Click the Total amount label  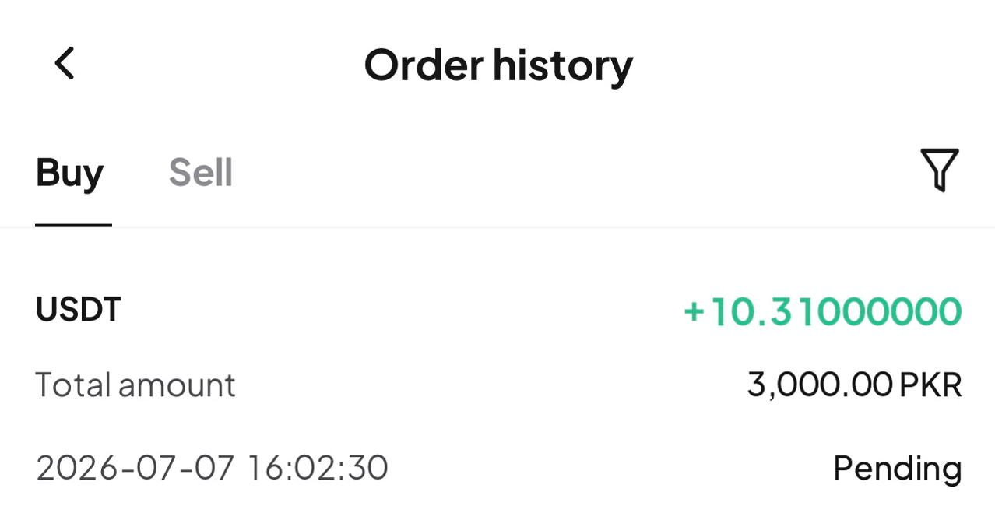pos(135,385)
